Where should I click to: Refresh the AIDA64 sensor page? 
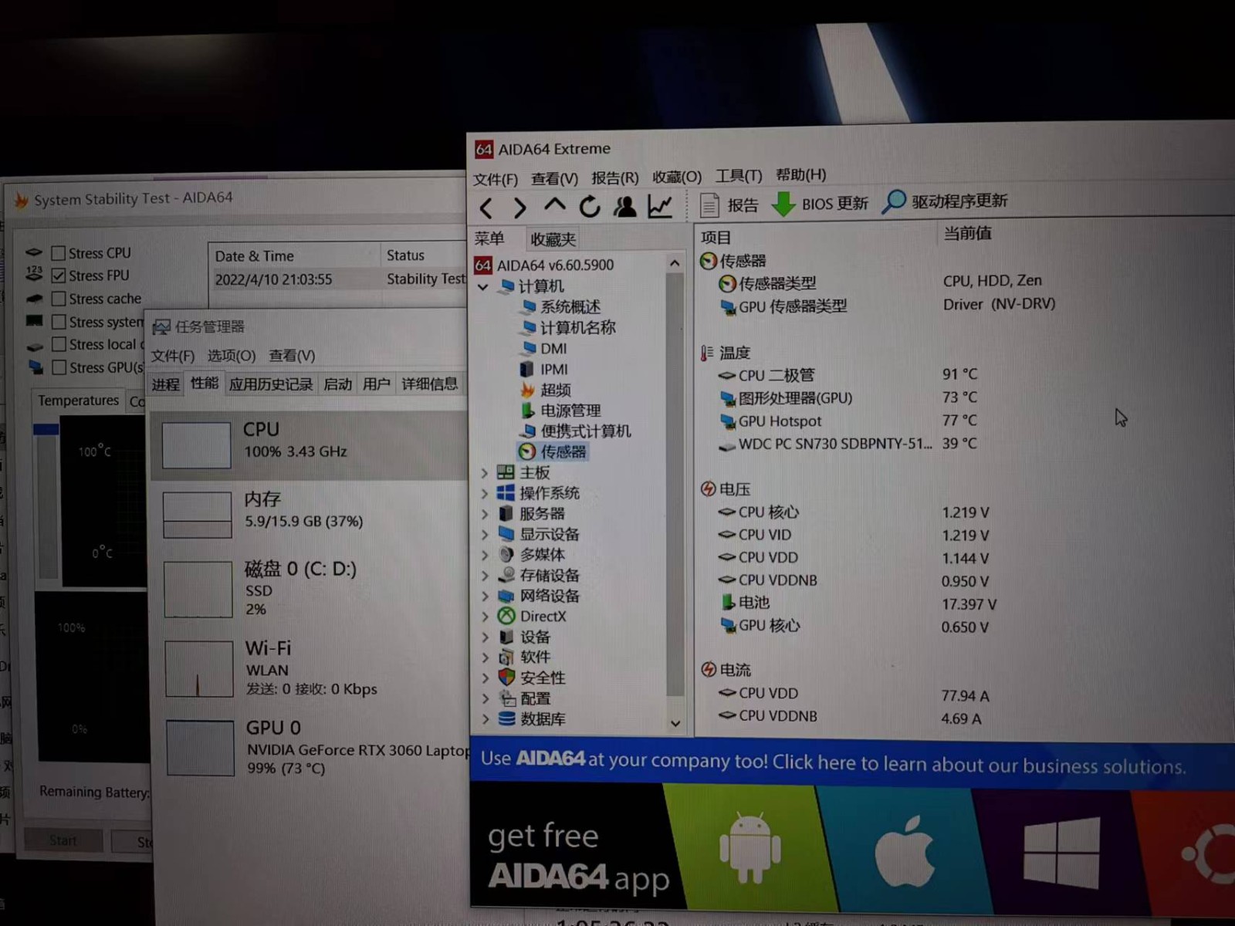coord(590,206)
